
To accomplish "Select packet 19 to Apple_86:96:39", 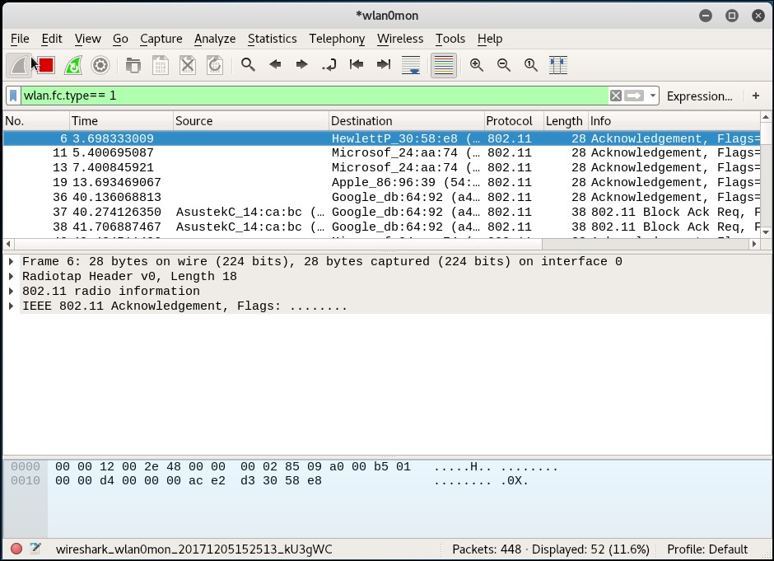I will coord(381,183).
